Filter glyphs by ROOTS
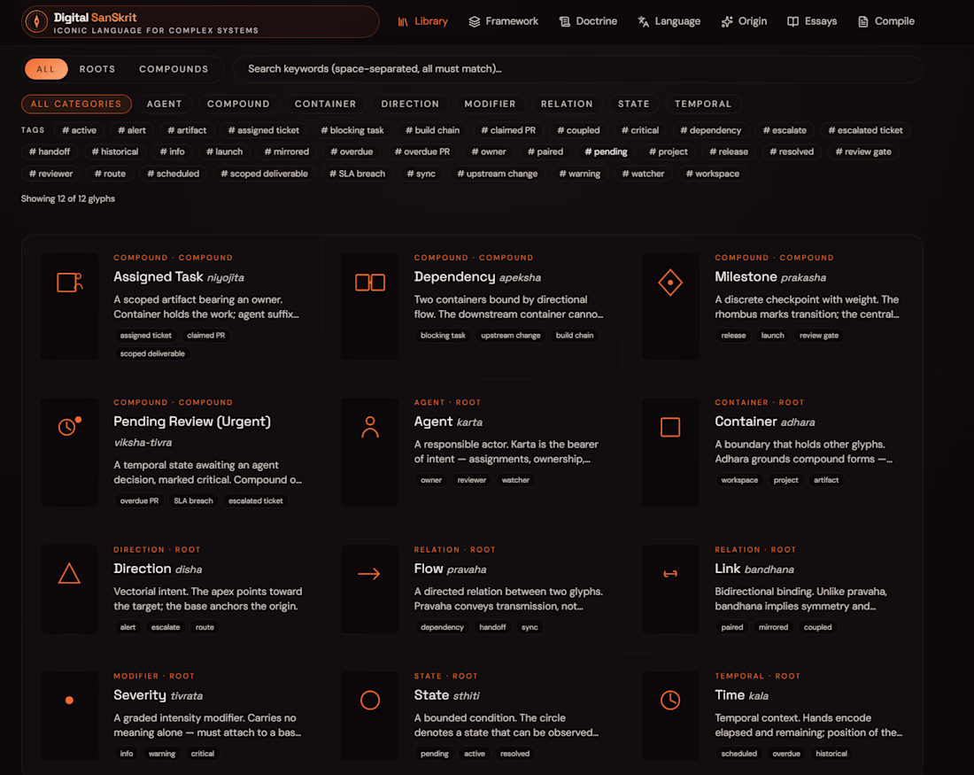Viewport: 974px width, 775px height. (x=97, y=69)
